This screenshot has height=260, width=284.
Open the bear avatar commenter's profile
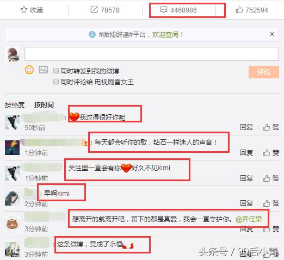point(12,224)
